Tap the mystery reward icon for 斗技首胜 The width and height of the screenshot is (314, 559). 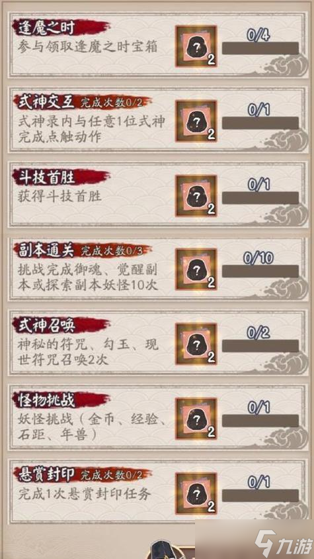[196, 196]
